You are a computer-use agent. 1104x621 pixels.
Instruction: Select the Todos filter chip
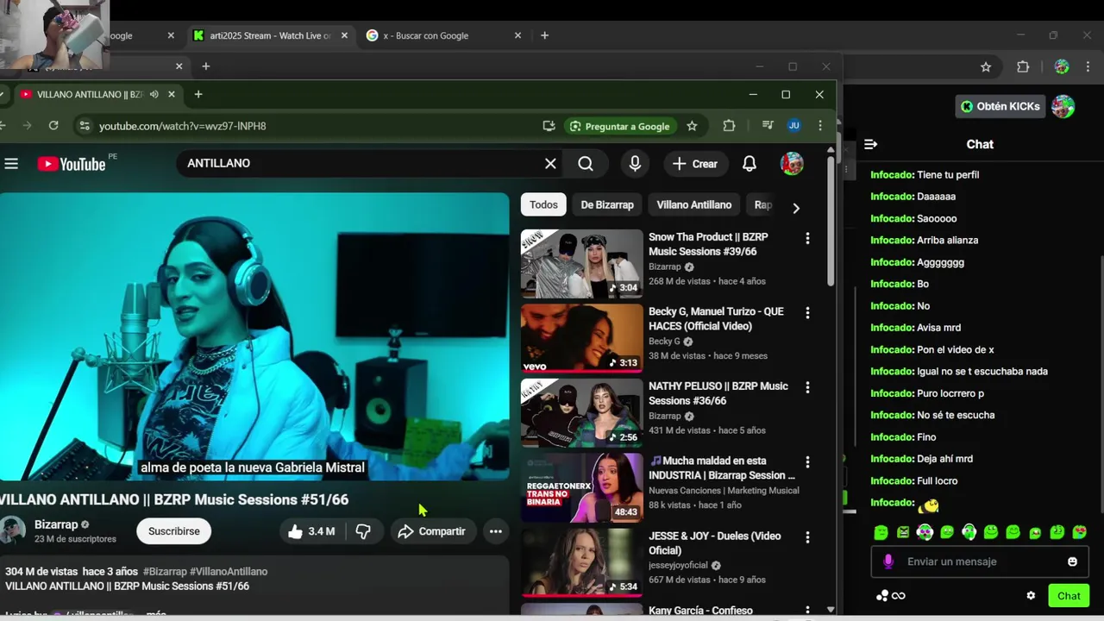point(543,204)
